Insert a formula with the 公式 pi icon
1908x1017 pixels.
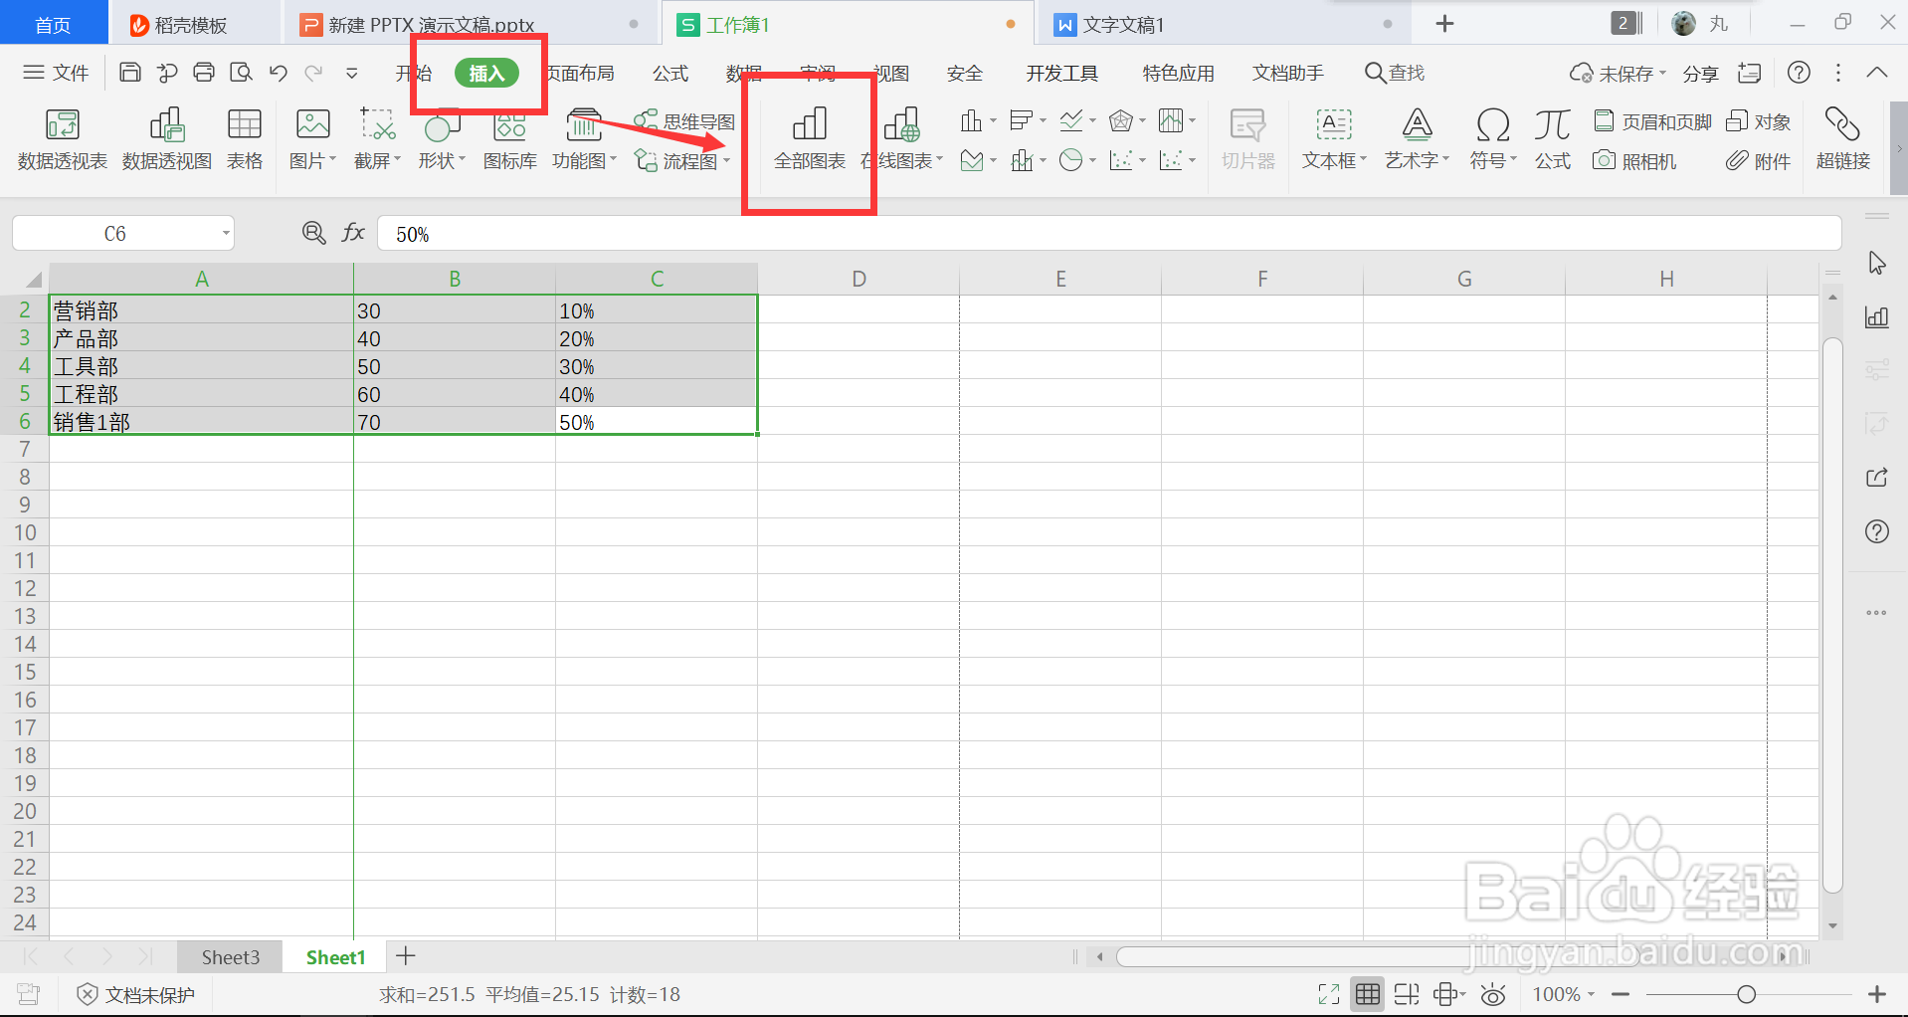[1552, 139]
